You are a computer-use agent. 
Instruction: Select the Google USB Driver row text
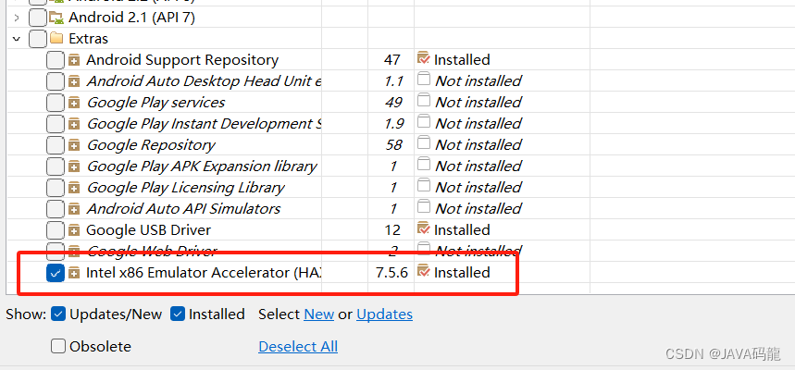click(x=149, y=230)
